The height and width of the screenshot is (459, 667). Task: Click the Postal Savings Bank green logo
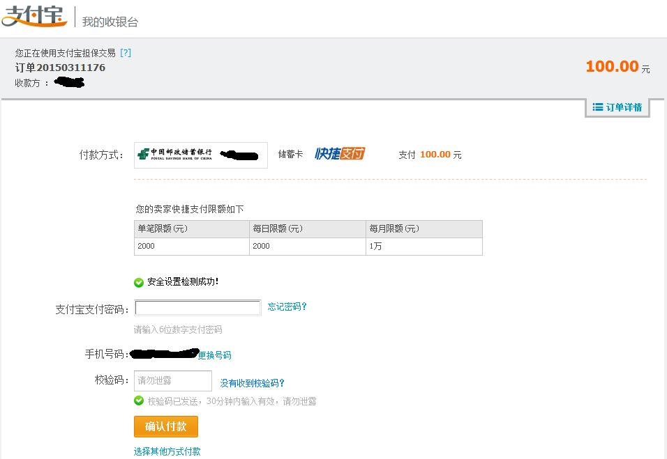tap(143, 154)
